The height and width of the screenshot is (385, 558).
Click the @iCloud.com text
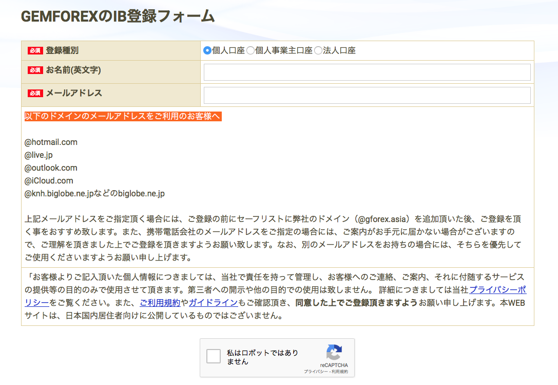click(x=49, y=181)
